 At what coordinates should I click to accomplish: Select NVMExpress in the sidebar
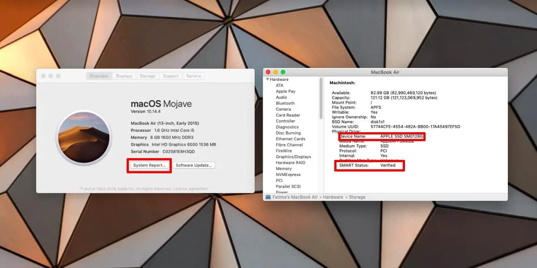pyautogui.click(x=288, y=175)
